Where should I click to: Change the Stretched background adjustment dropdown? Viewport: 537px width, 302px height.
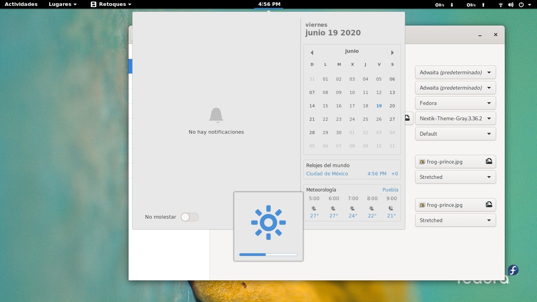click(455, 177)
